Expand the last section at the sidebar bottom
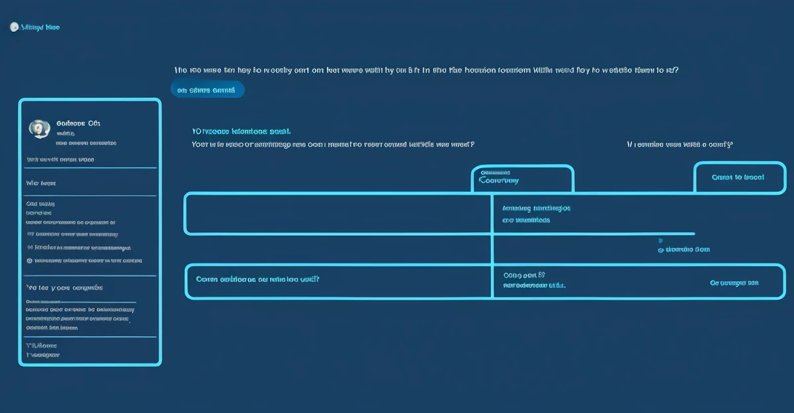 pyautogui.click(x=42, y=350)
